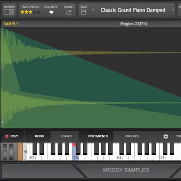
Task: Open the Classic Grand Piano Damped preset list
Action: tap(133, 10)
